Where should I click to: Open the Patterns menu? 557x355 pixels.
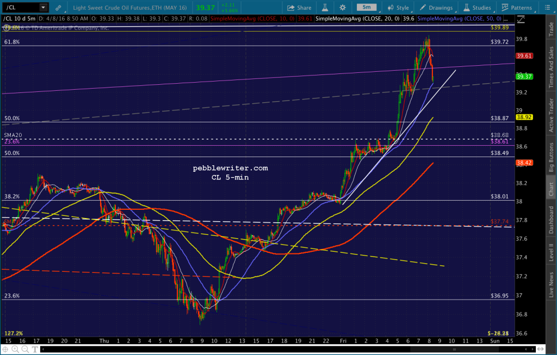coord(517,8)
